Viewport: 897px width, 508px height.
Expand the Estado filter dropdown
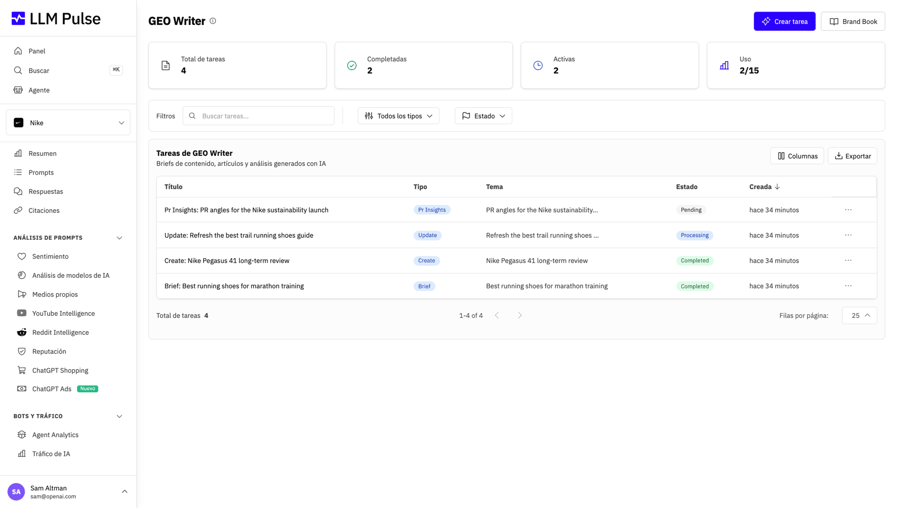pos(483,116)
